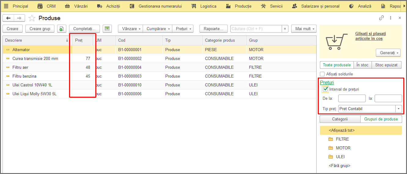Click the green list icon button after Completați
Image resolution: width=407 pixels, height=174 pixels.
click(x=107, y=29)
